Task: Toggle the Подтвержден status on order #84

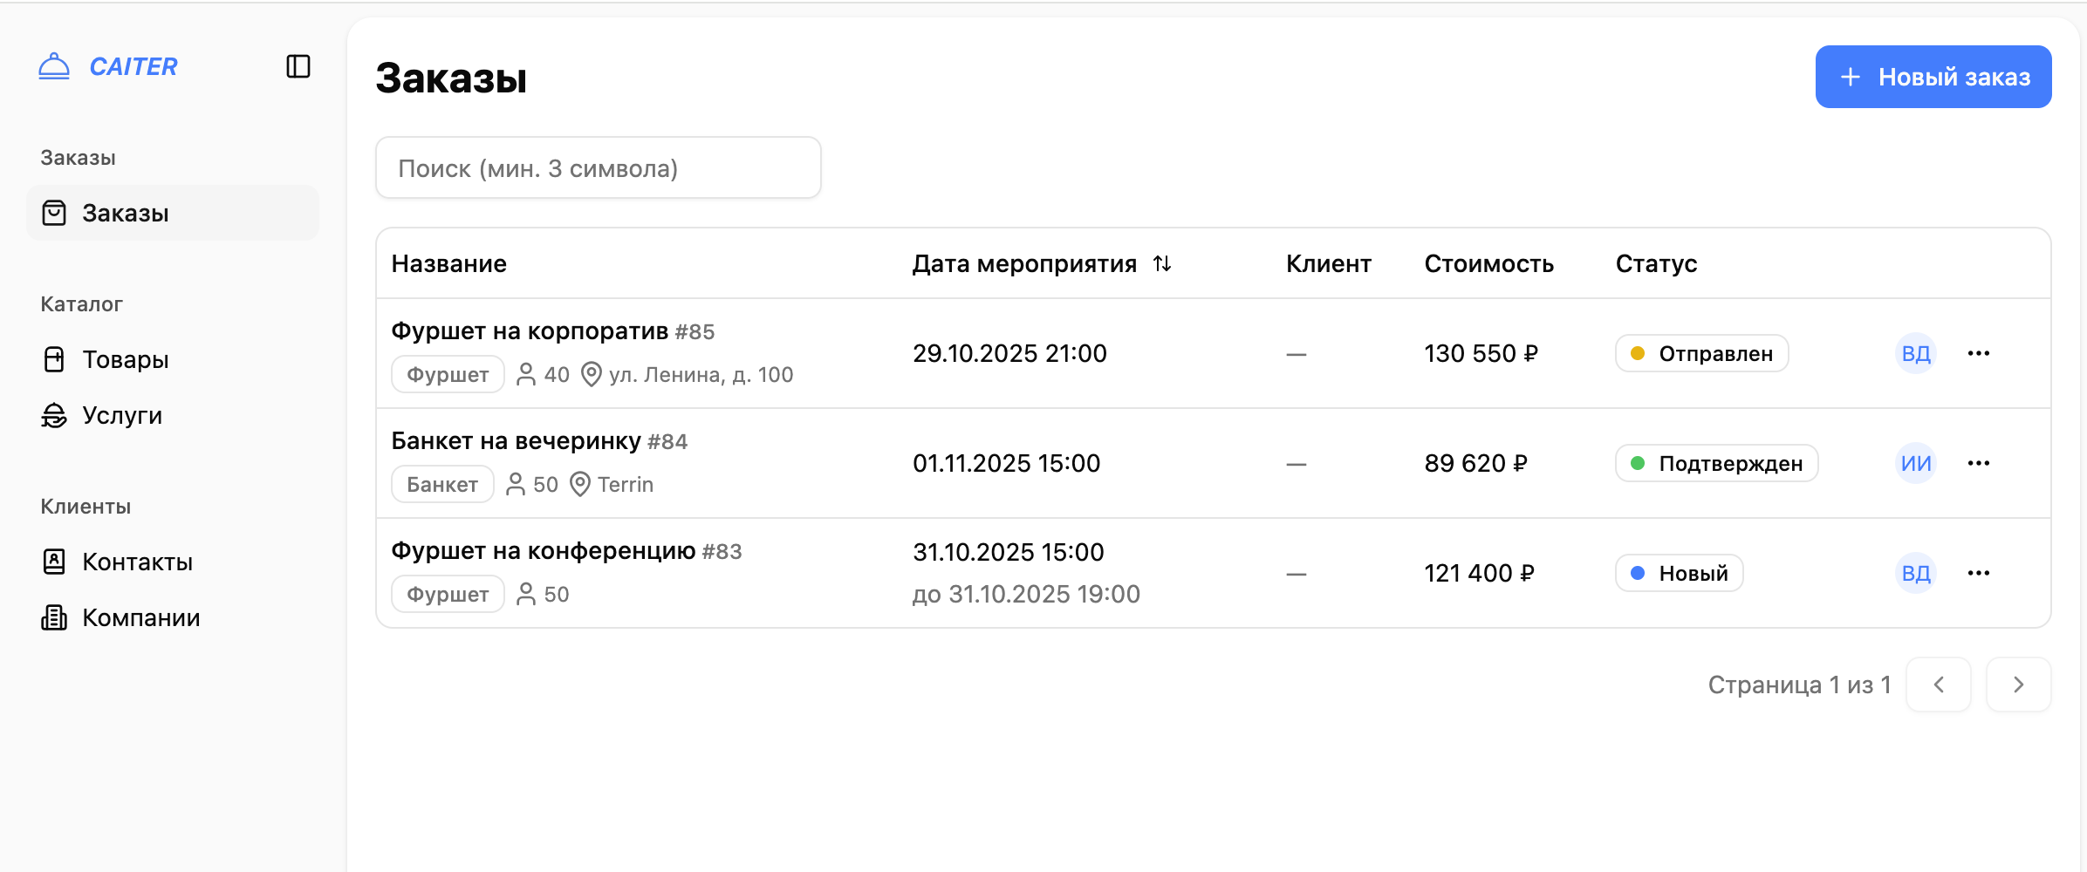Action: point(1716,463)
